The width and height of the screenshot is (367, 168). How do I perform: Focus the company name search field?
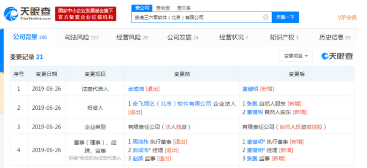(201, 17)
